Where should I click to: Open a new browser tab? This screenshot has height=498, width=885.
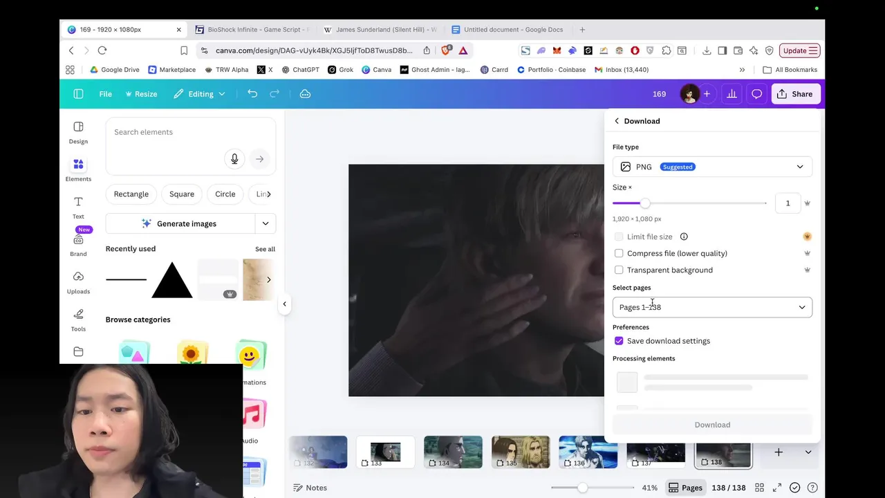pos(582,30)
